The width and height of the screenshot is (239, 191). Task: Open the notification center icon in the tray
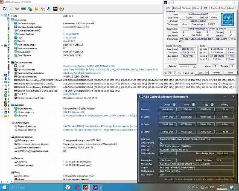coord(232,187)
